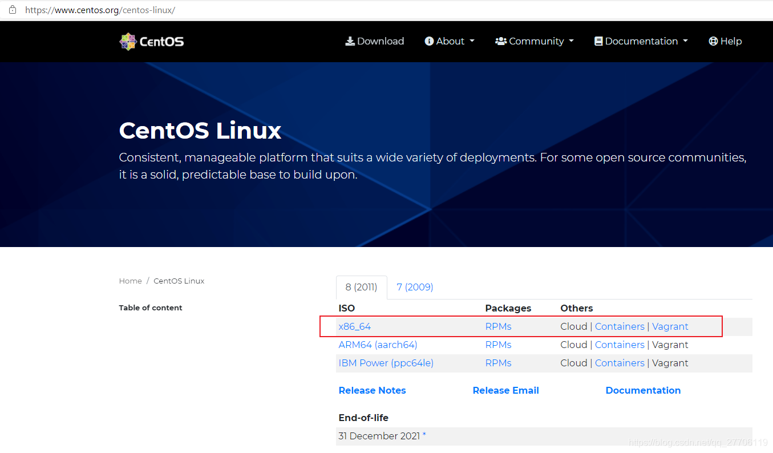Image resolution: width=773 pixels, height=453 pixels.
Task: Click the Table of content label
Action: point(151,308)
